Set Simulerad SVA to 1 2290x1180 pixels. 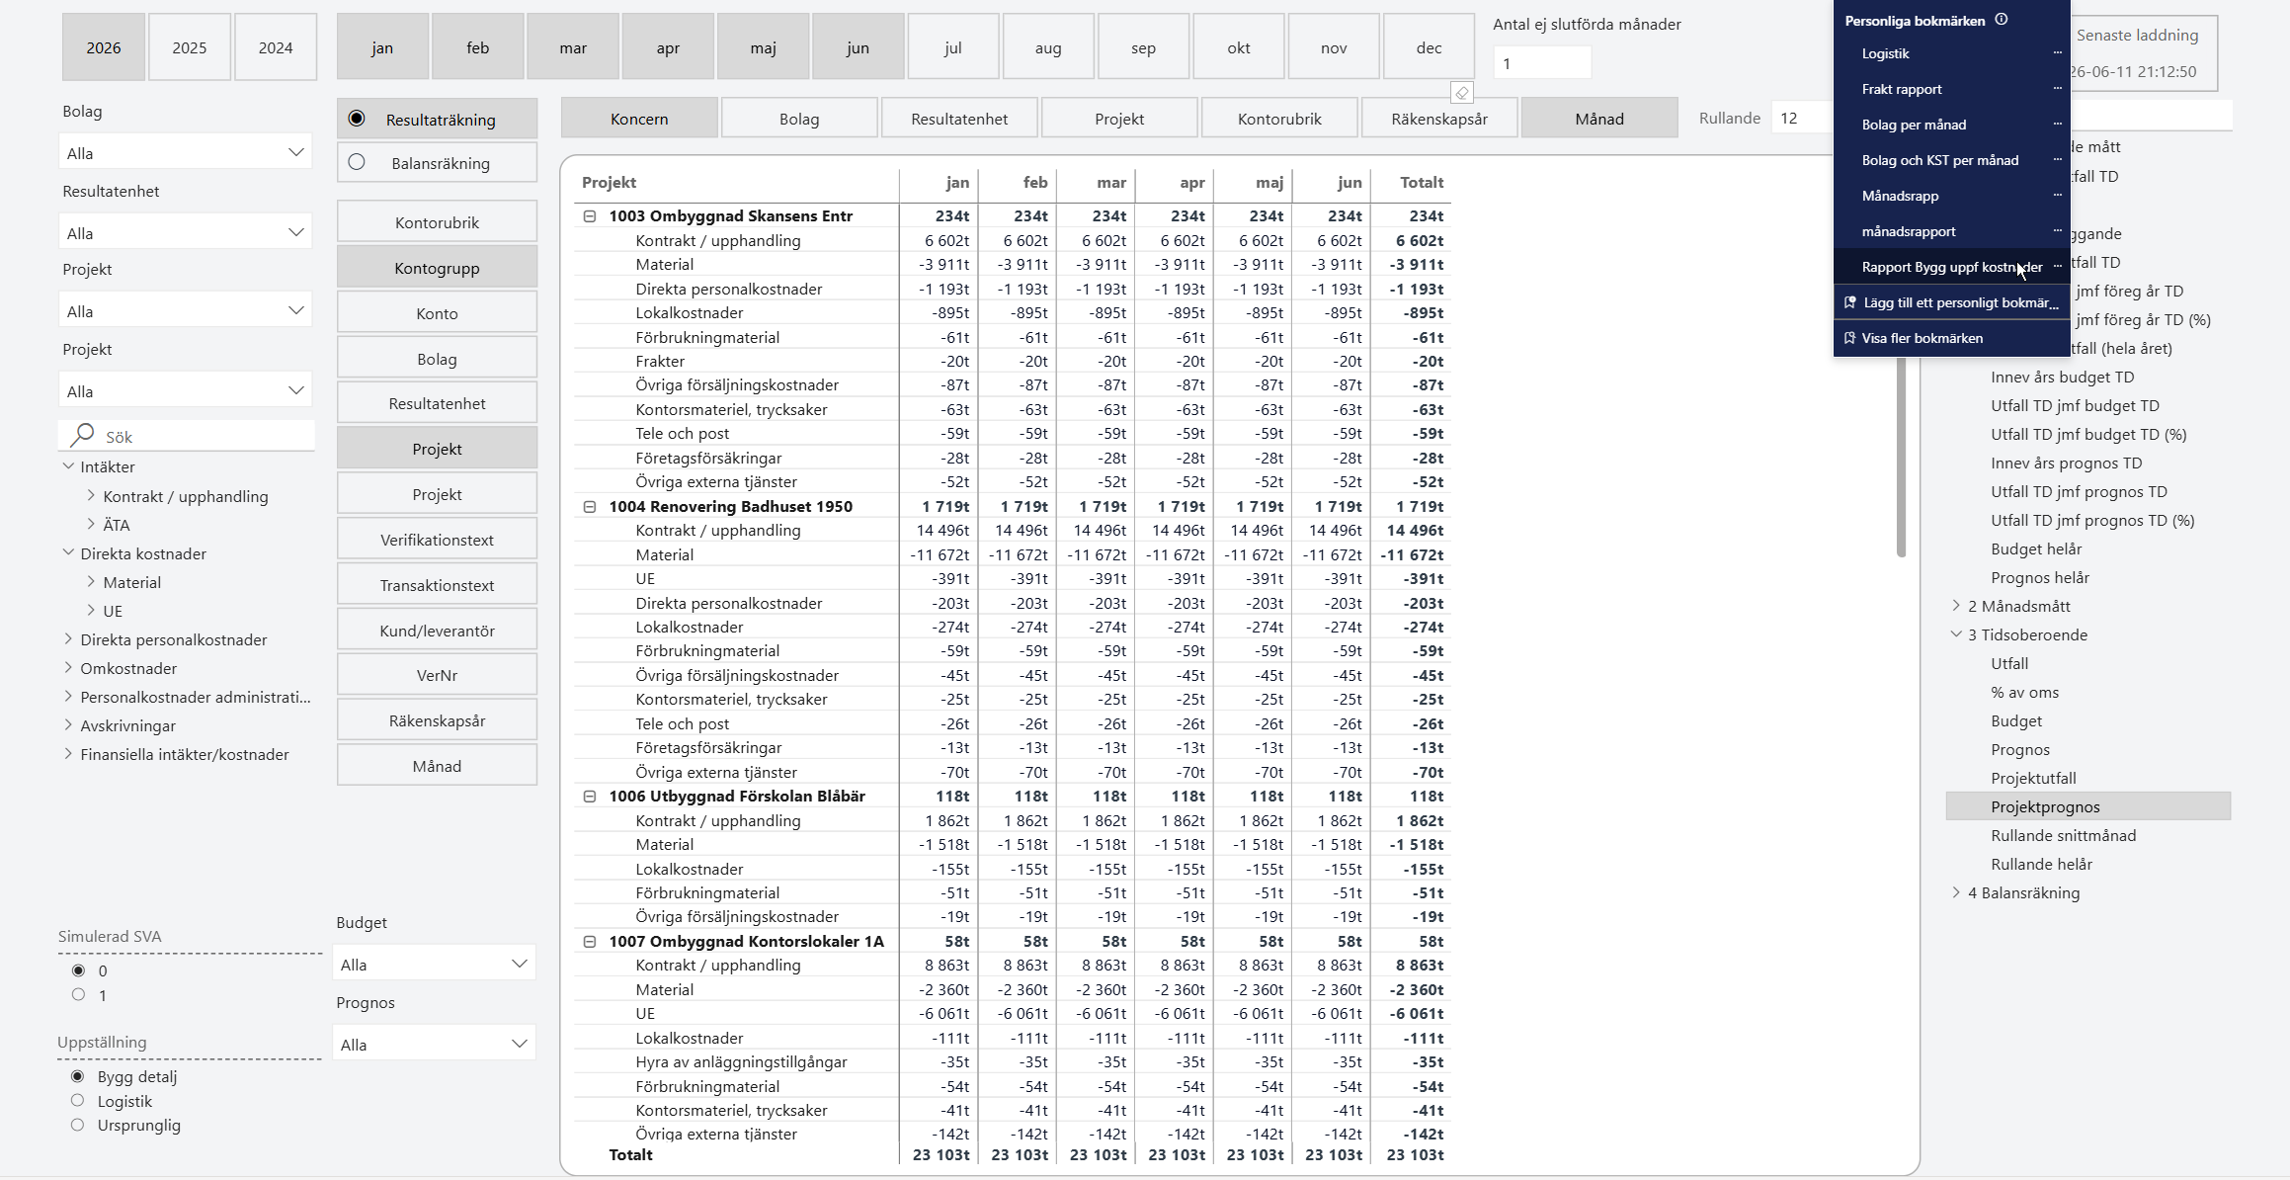pos(78,994)
